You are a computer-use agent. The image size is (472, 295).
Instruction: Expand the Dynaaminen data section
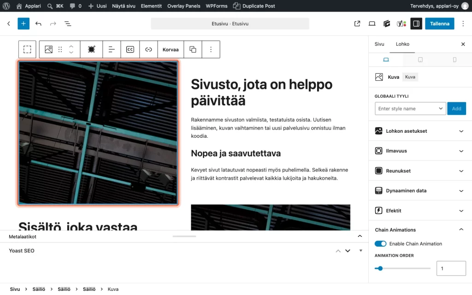click(420, 190)
